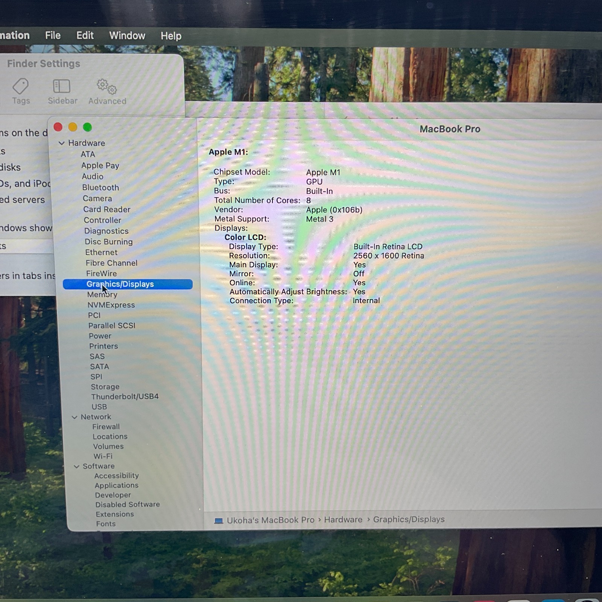Select Fonts under Software
The height and width of the screenshot is (602, 602).
point(106,524)
